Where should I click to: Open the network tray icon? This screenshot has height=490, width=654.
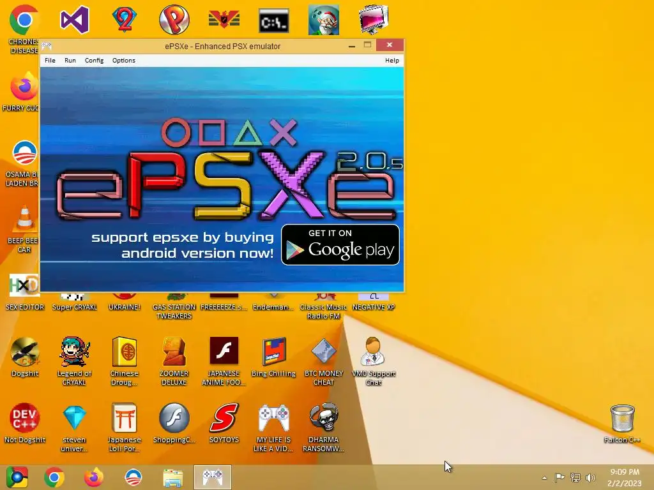575,477
